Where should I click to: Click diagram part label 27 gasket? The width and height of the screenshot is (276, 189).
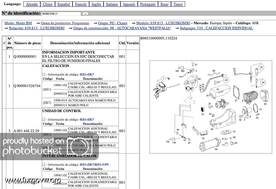(236, 101)
